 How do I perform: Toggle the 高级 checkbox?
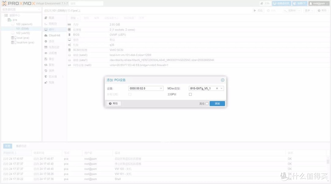click(x=207, y=104)
